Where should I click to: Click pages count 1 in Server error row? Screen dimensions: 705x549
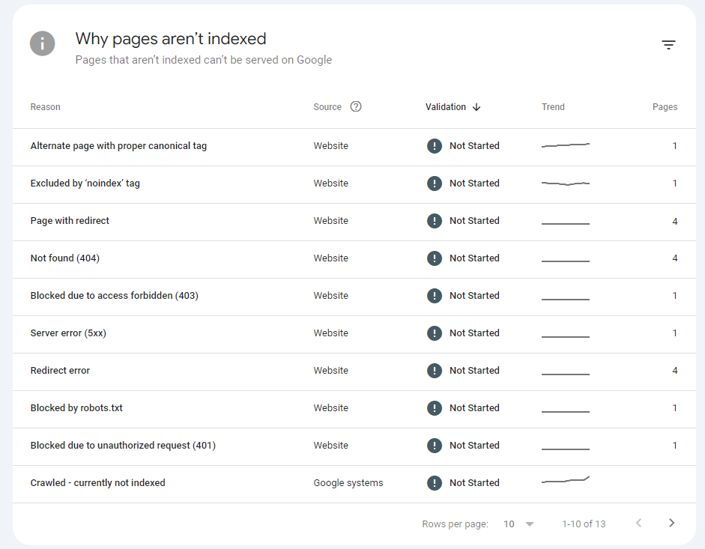[675, 333]
